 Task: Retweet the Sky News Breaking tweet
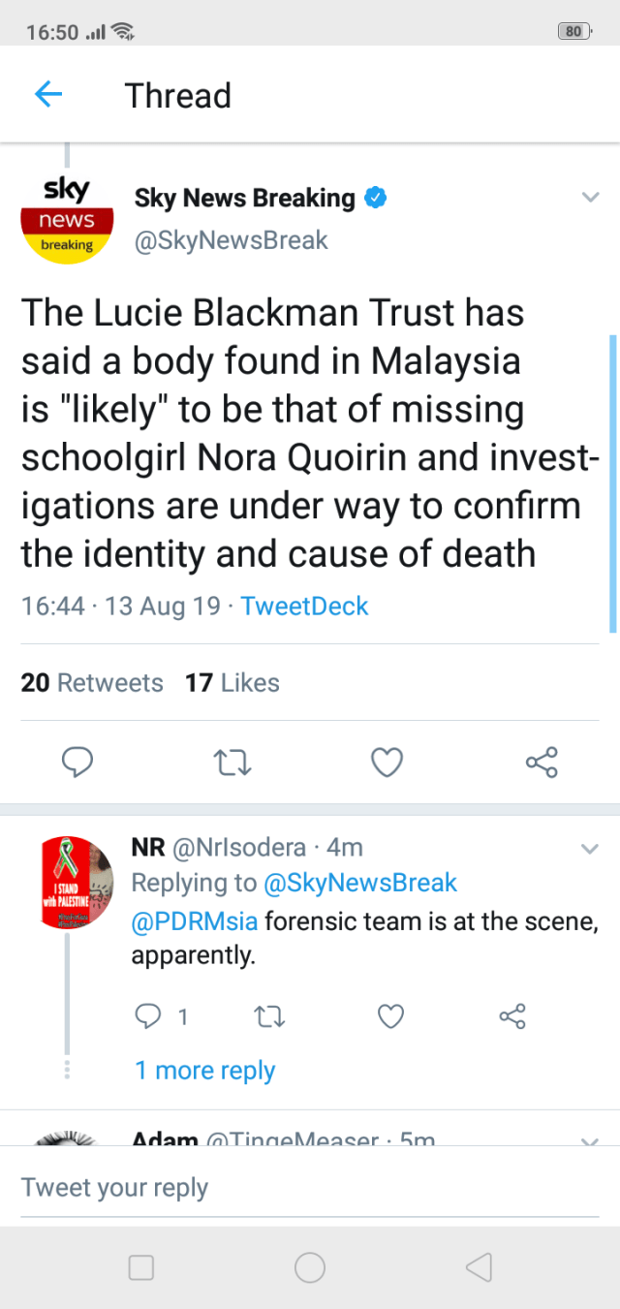232,763
